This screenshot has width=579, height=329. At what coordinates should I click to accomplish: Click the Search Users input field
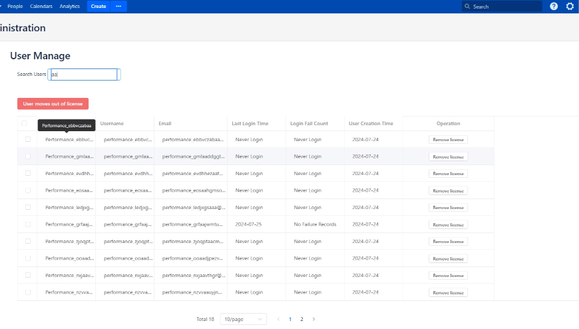(x=84, y=74)
